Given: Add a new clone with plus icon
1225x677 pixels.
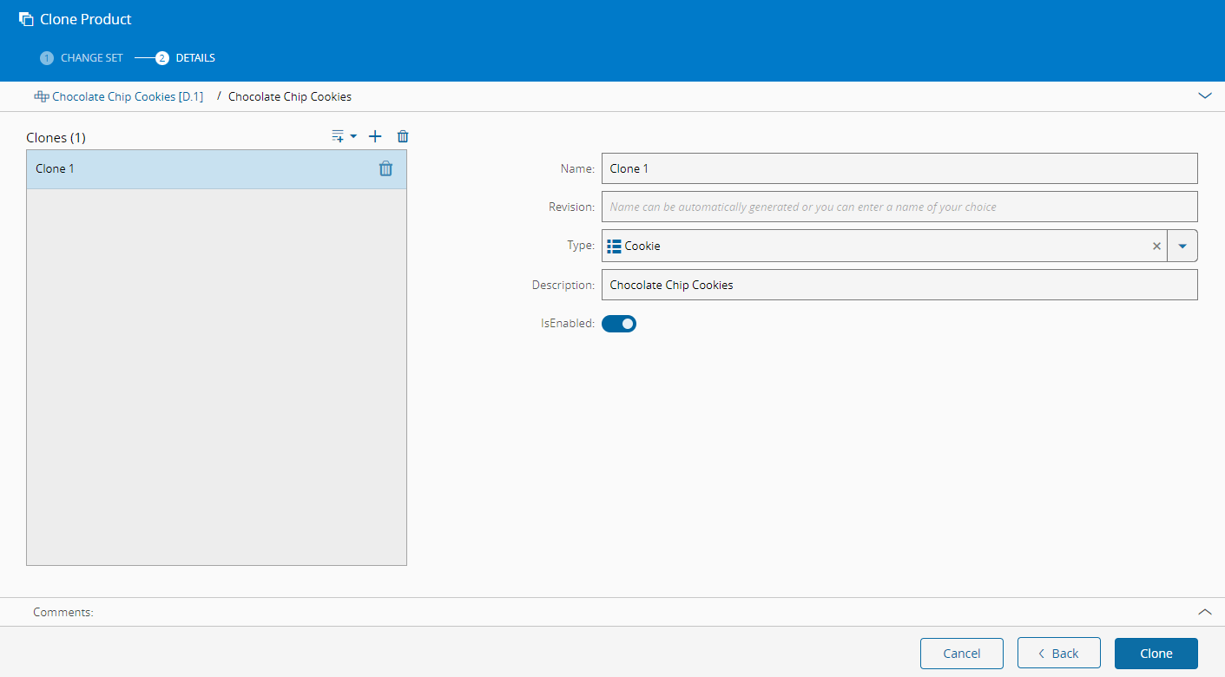Looking at the screenshot, I should tap(375, 136).
